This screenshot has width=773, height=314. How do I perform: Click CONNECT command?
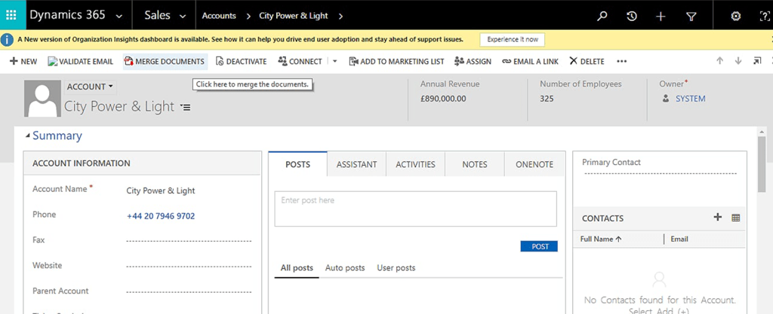[x=300, y=62]
